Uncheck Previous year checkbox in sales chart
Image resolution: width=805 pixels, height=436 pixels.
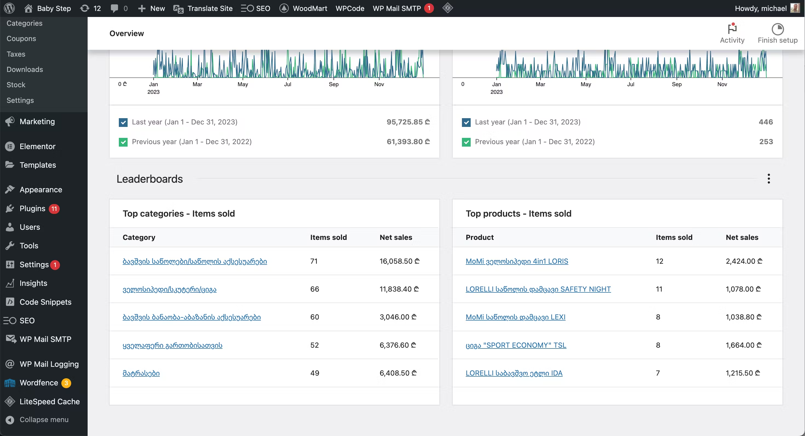tap(123, 142)
